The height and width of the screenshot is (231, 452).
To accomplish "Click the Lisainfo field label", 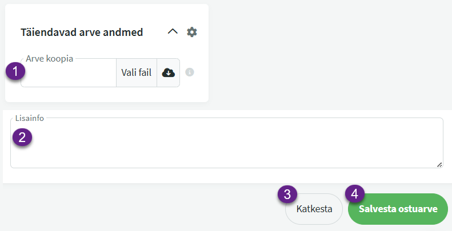I will pos(30,118).
